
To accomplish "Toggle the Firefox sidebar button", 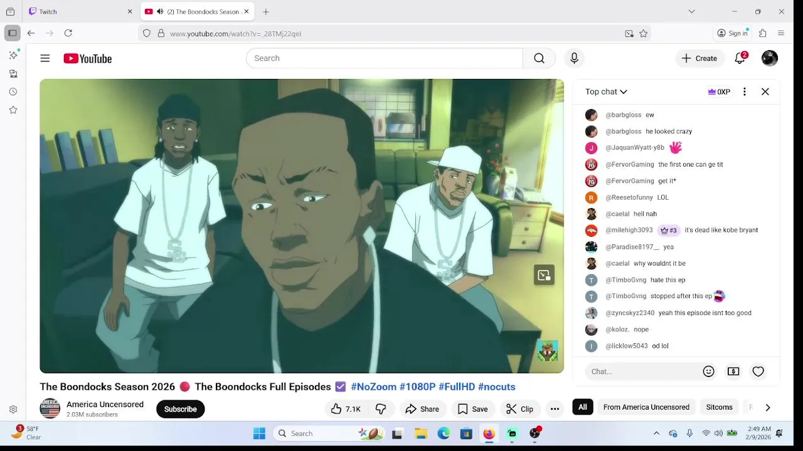I will point(12,33).
